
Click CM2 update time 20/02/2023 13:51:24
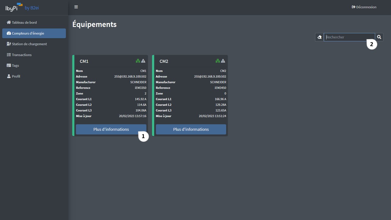(212, 116)
